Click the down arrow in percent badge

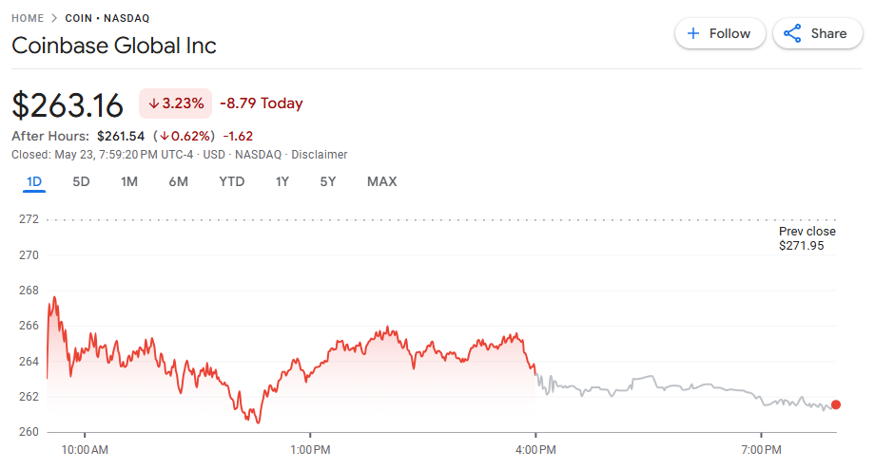click(154, 103)
